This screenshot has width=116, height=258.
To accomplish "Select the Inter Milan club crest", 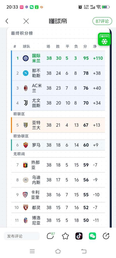I will click(x=26, y=58).
